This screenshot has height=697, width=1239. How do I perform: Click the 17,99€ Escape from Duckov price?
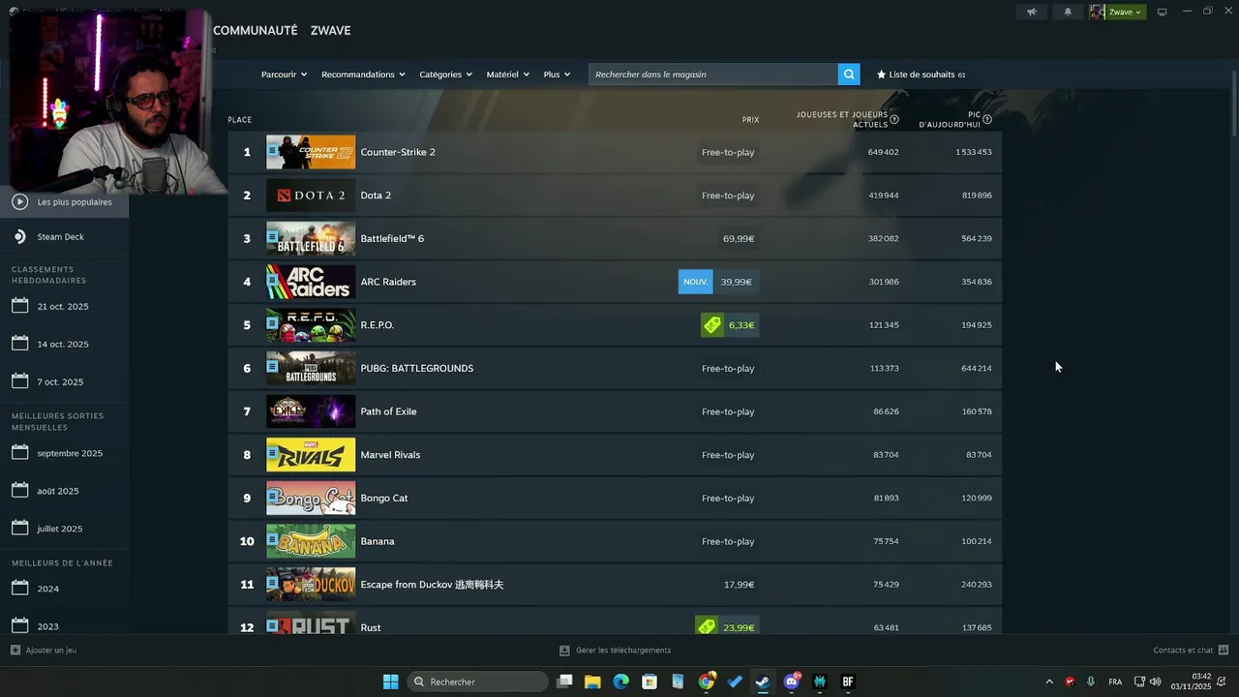(x=739, y=585)
